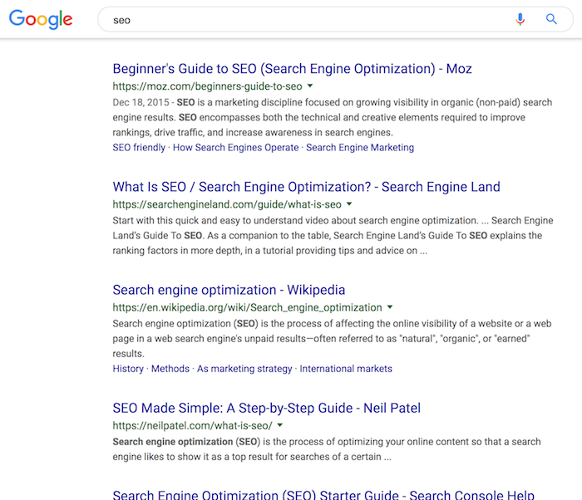Viewport: 582px width, 500px height.
Task: Open the SEO Starter Guide Search Console result
Action: point(323,494)
